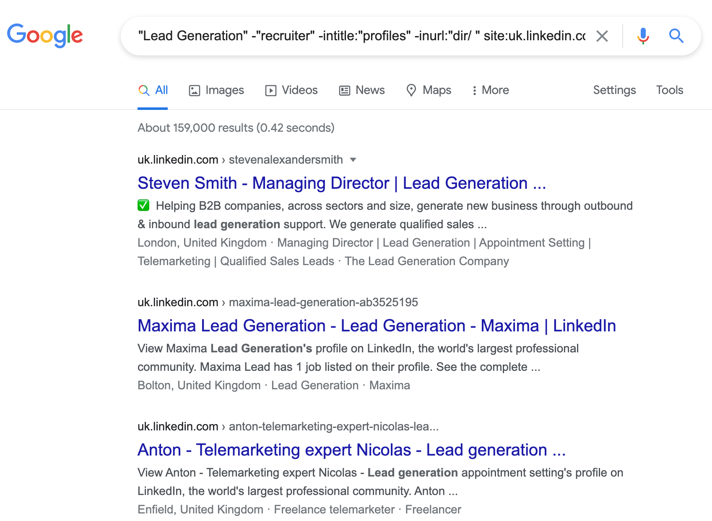
Task: Click into the search query box
Action: [361, 36]
